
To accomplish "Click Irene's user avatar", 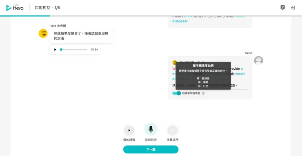I will [x=258, y=61].
